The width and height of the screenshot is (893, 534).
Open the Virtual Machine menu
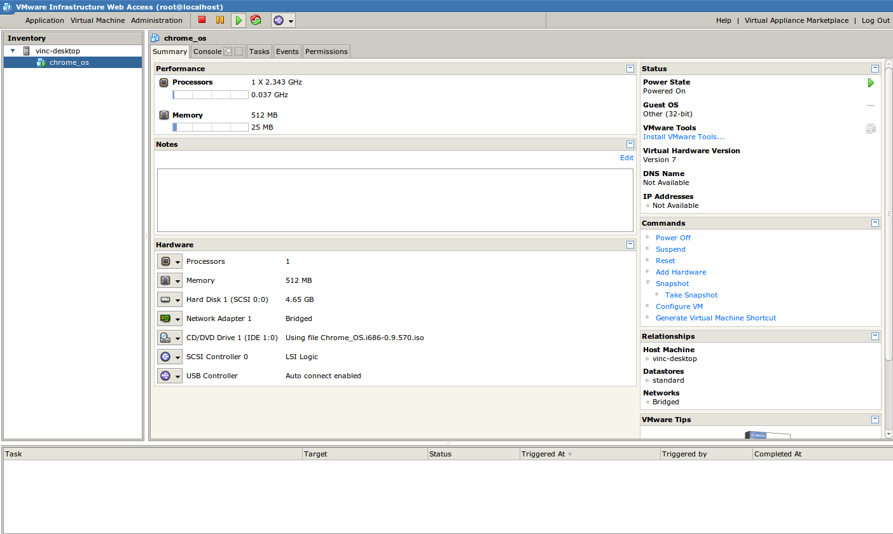[x=98, y=20]
